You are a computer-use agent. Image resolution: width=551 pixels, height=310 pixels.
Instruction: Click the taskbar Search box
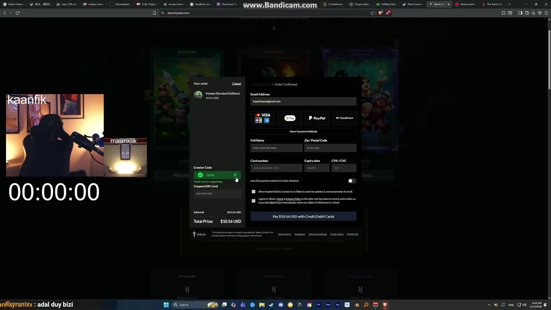195,305
